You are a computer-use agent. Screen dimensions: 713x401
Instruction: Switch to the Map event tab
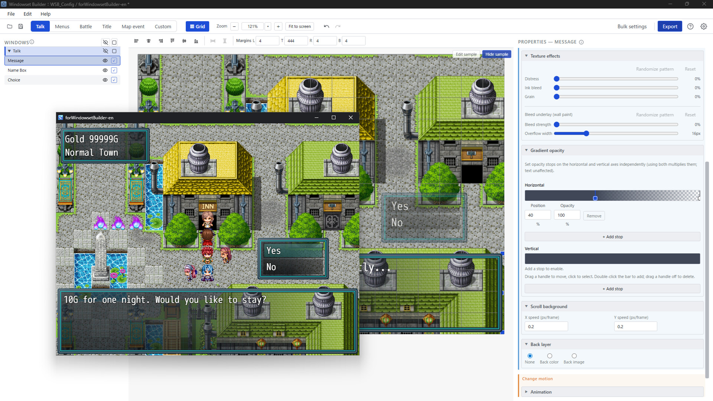pyautogui.click(x=133, y=26)
